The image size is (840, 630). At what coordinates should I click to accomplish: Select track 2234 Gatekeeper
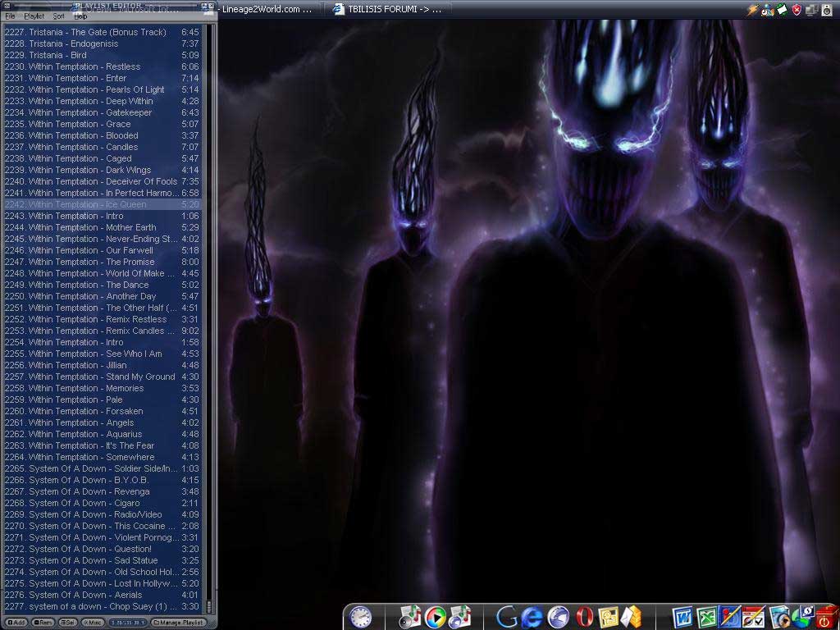[x=102, y=112]
